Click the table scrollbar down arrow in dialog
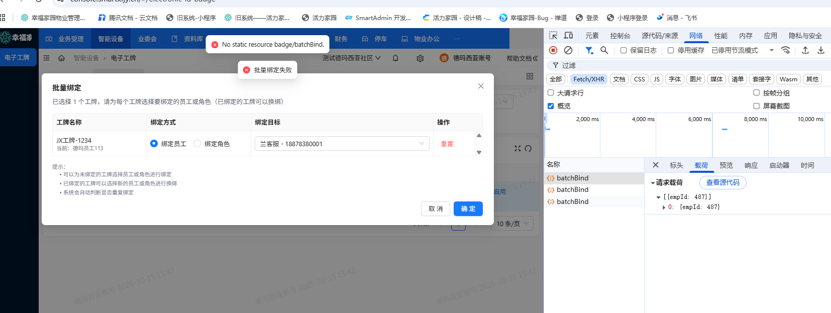Image resolution: width=831 pixels, height=313 pixels. tap(479, 152)
